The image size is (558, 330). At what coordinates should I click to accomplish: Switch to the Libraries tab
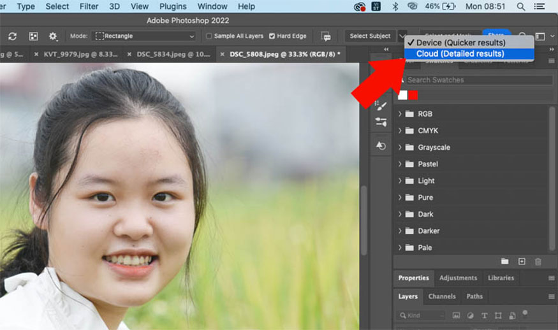point(501,278)
